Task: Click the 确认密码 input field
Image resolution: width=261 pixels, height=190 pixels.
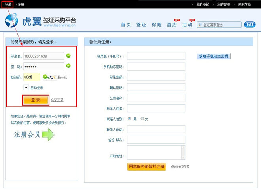Action: 156,88
